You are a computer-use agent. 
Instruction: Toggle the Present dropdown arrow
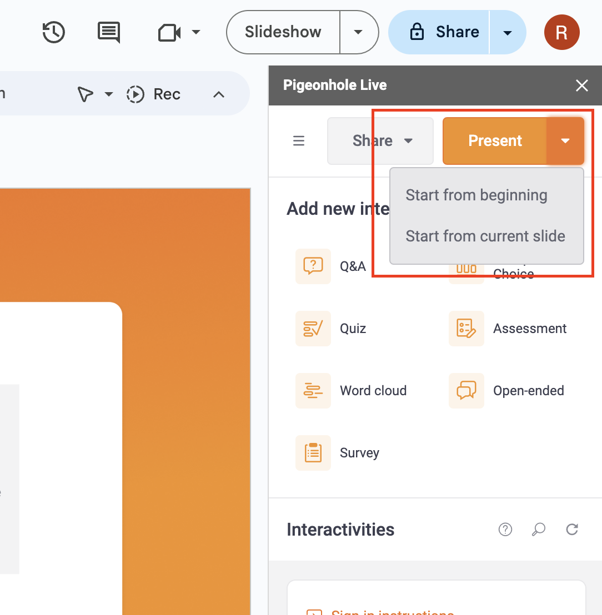pyautogui.click(x=565, y=141)
